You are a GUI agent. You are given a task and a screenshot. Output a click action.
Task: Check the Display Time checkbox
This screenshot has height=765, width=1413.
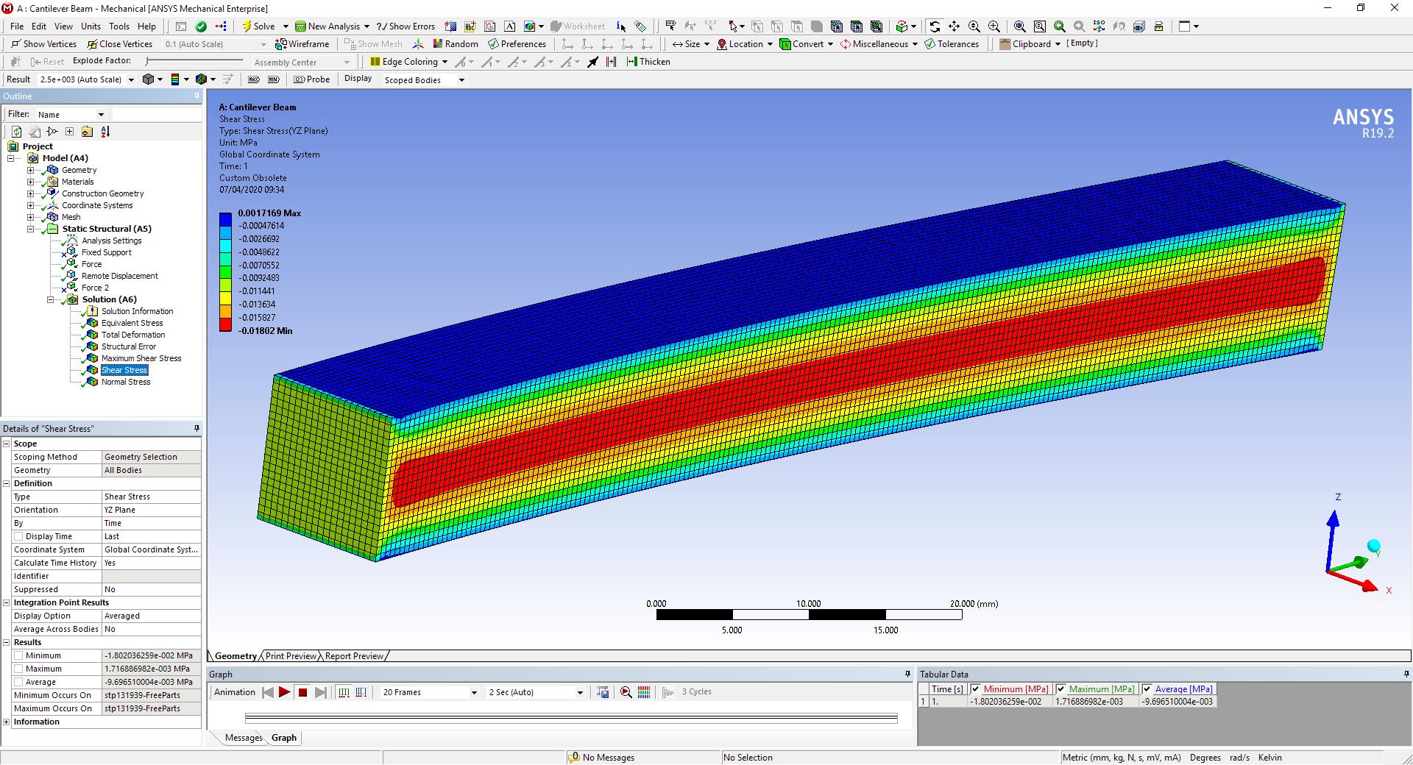[x=18, y=536]
